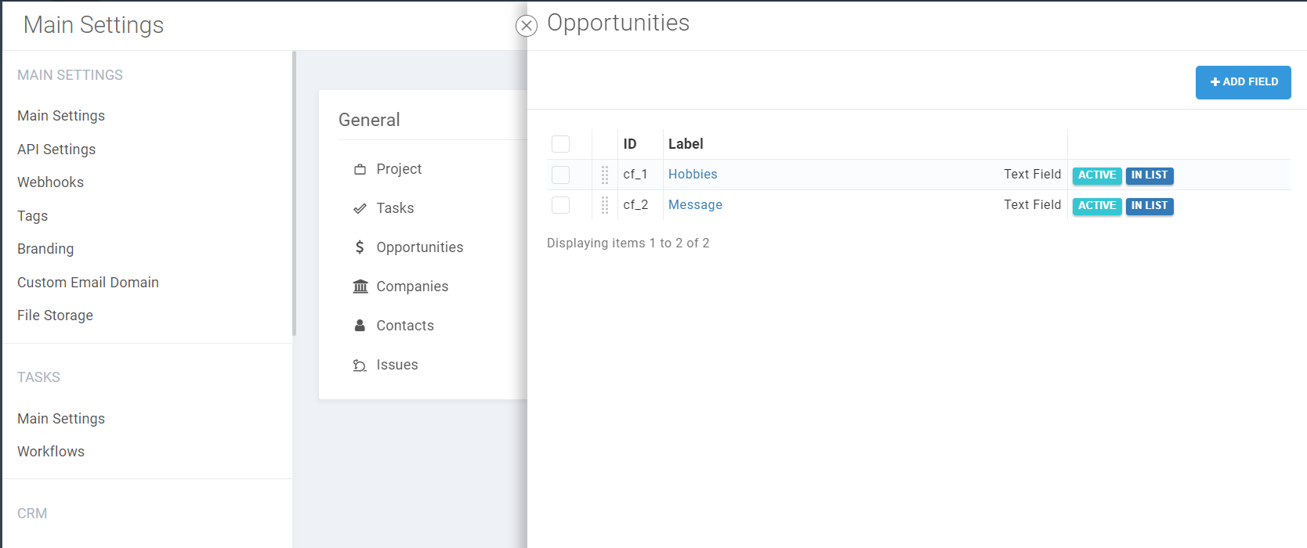Click the drag handle for cf_1 row
The image size is (1307, 548).
pos(605,175)
